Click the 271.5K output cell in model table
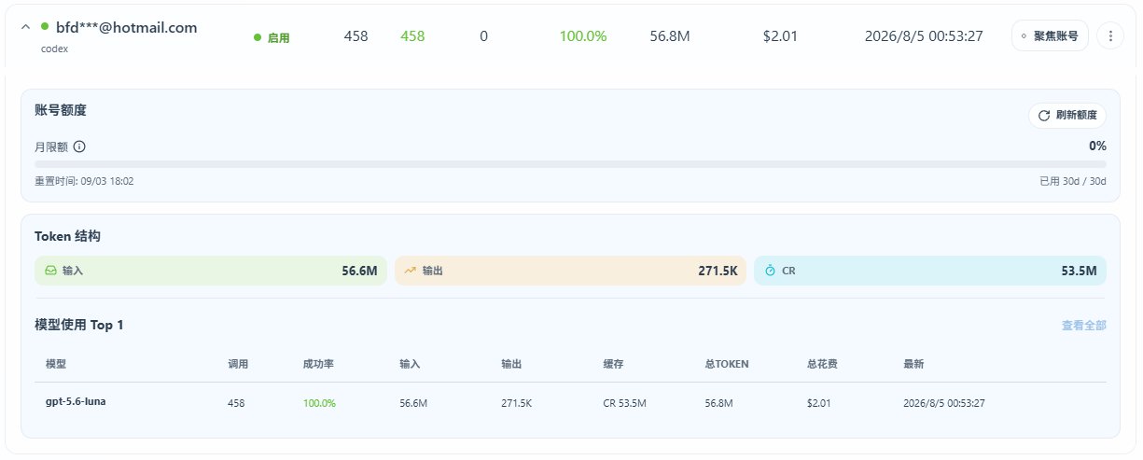Screen dimensions: 1143x460 click(517, 404)
